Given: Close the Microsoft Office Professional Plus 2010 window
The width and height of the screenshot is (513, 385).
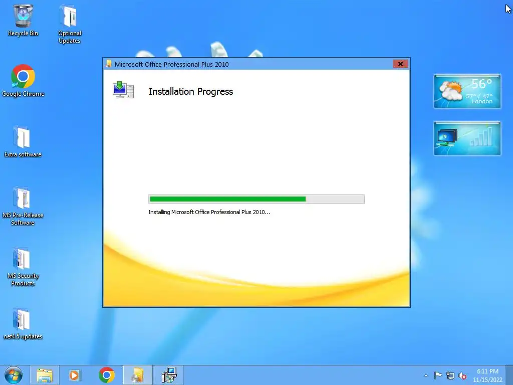Looking at the screenshot, I should click(x=400, y=64).
